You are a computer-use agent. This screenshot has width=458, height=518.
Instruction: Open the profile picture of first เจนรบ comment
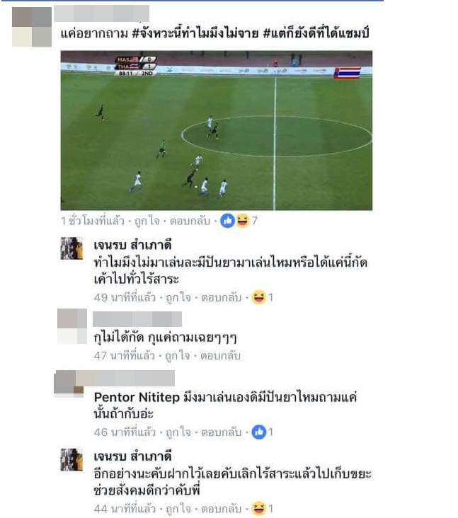pos(71,248)
